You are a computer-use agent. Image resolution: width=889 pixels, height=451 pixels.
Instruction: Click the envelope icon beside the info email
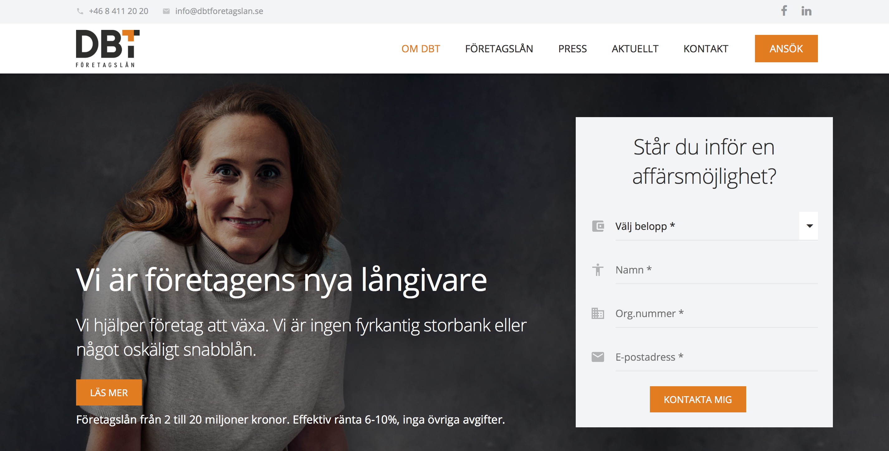coord(166,12)
